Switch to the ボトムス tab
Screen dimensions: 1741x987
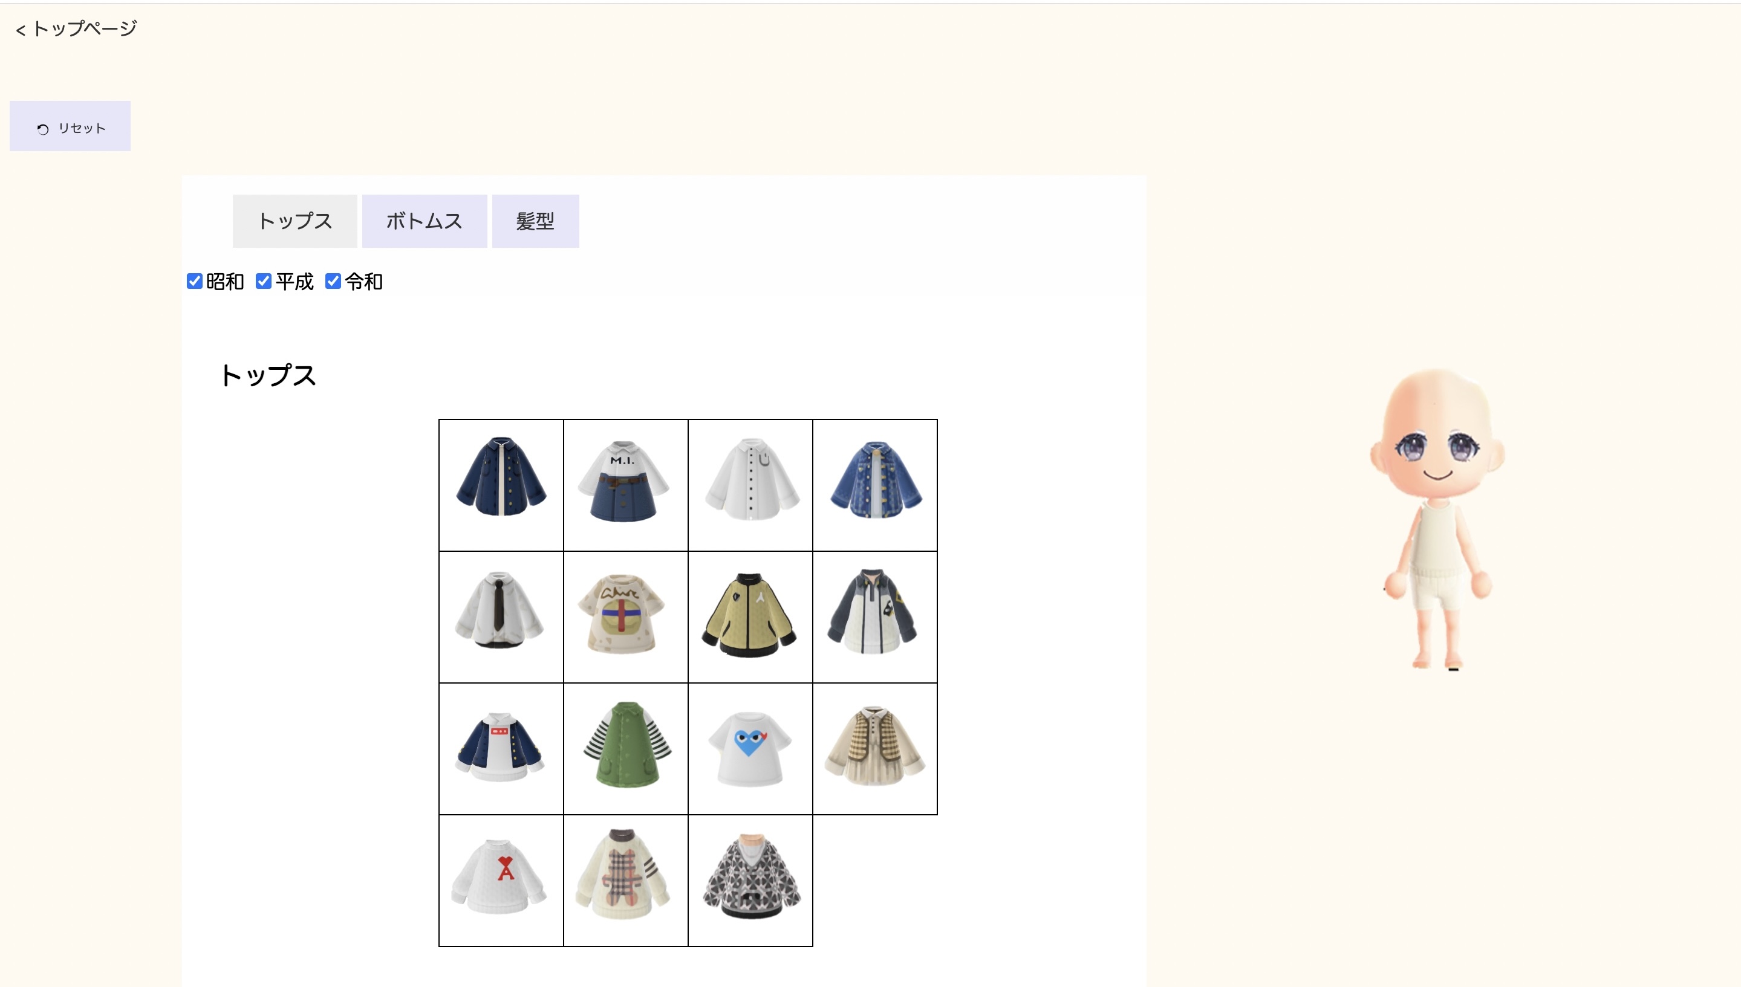[x=425, y=221]
